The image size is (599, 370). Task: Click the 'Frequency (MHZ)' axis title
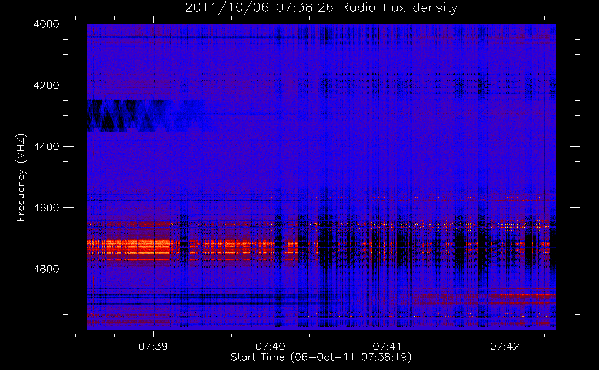[x=21, y=178]
